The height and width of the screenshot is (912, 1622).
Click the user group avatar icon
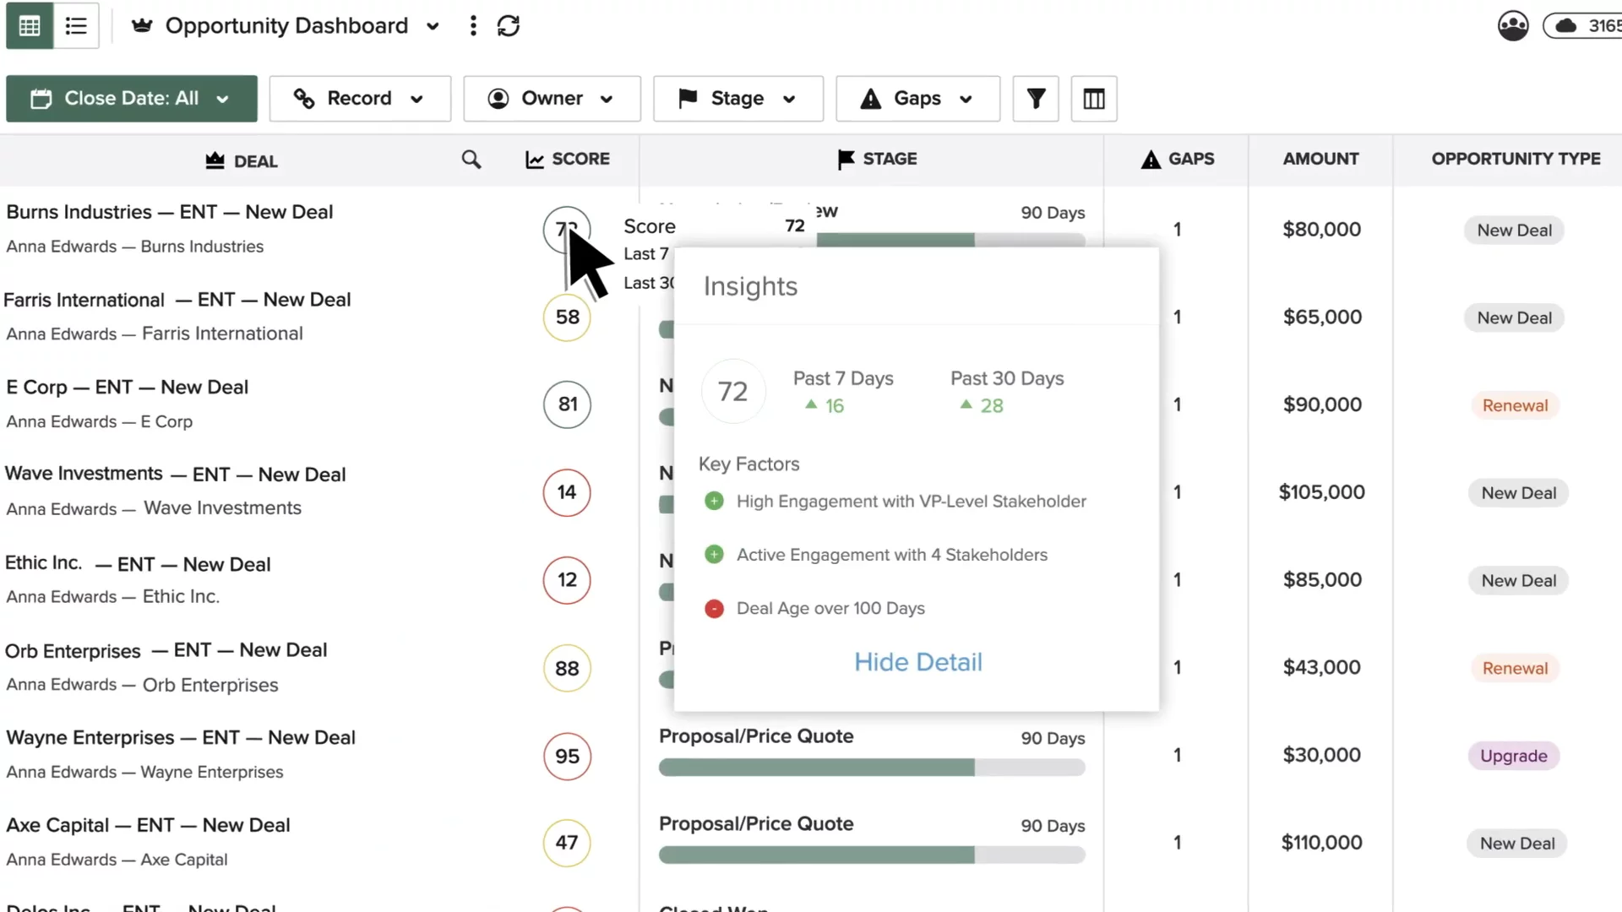[x=1513, y=26]
